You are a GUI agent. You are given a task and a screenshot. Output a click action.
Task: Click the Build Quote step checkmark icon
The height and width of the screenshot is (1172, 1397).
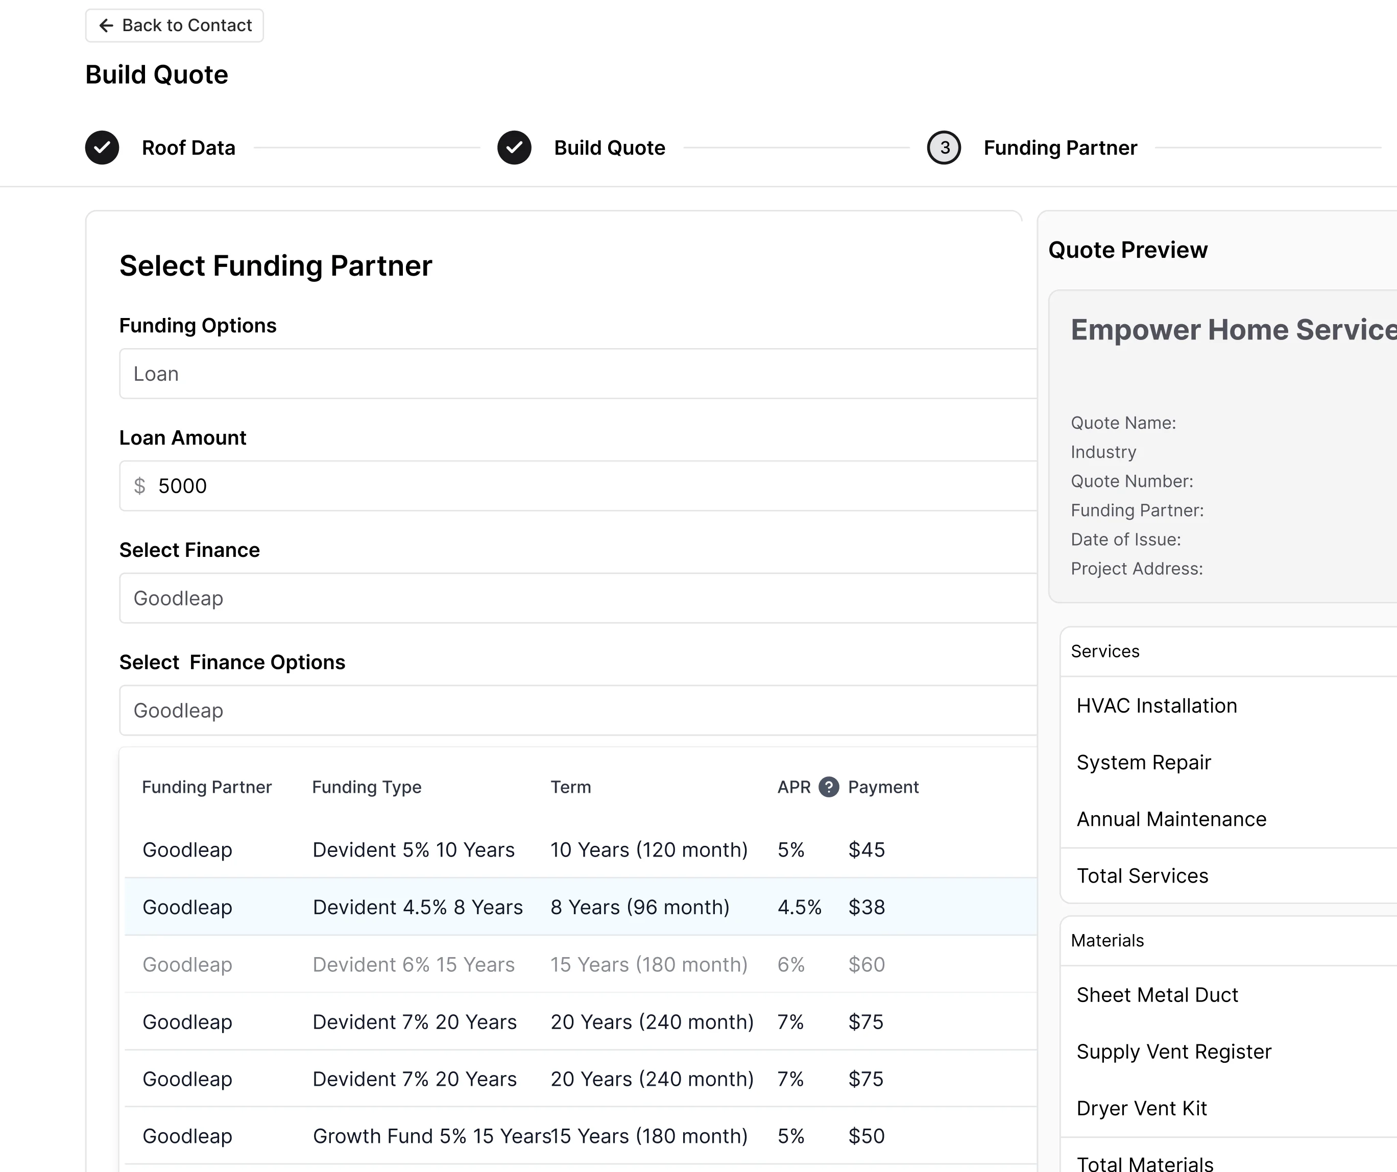pyautogui.click(x=514, y=148)
